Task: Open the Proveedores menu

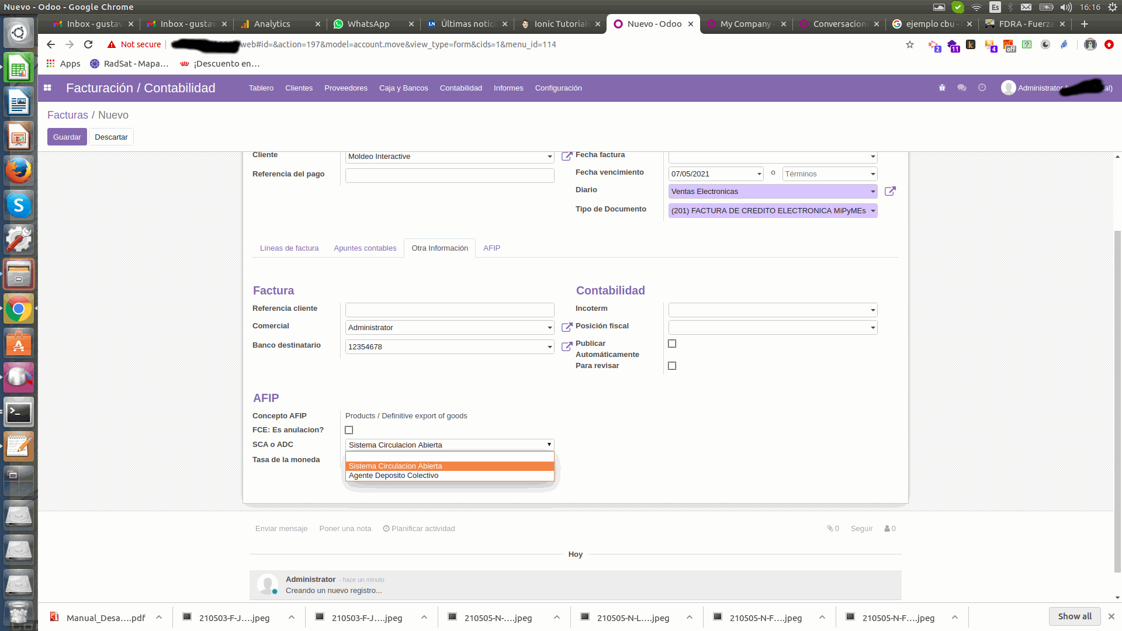Action: pos(346,88)
